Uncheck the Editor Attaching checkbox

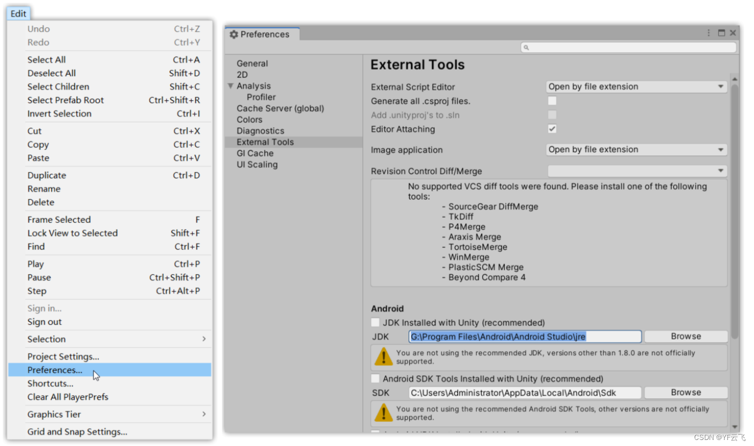(552, 129)
